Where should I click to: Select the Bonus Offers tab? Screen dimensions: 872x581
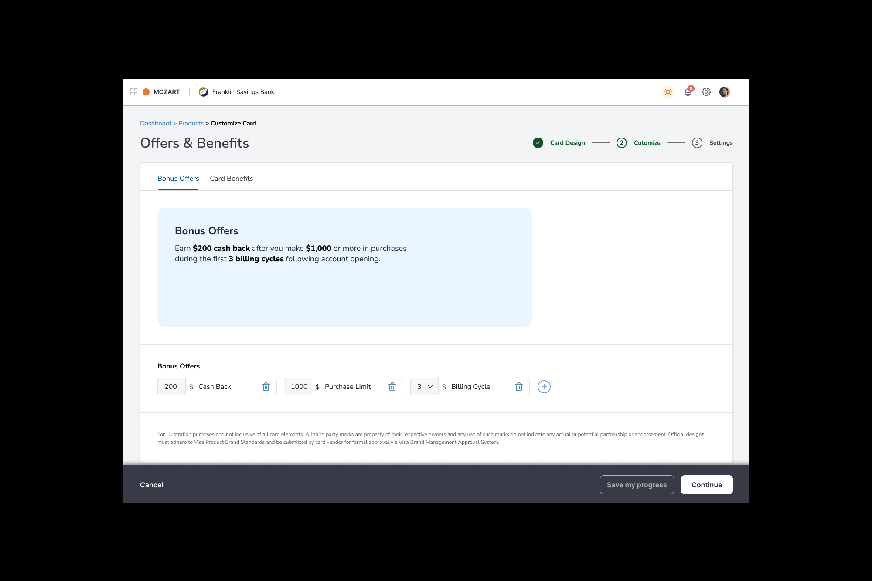click(178, 179)
